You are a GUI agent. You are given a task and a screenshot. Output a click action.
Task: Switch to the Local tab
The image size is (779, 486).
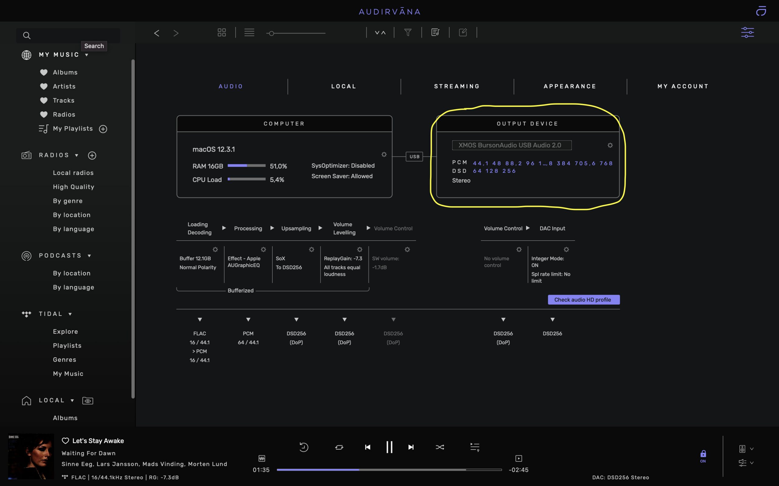pyautogui.click(x=344, y=87)
